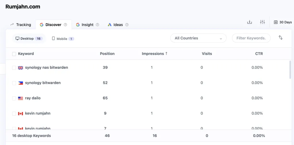Click the download export icon
294x145 pixels.
tap(249, 22)
